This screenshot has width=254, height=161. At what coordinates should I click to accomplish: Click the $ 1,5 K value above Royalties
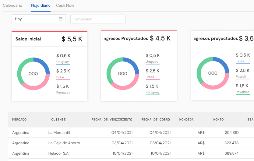coord(242,86)
